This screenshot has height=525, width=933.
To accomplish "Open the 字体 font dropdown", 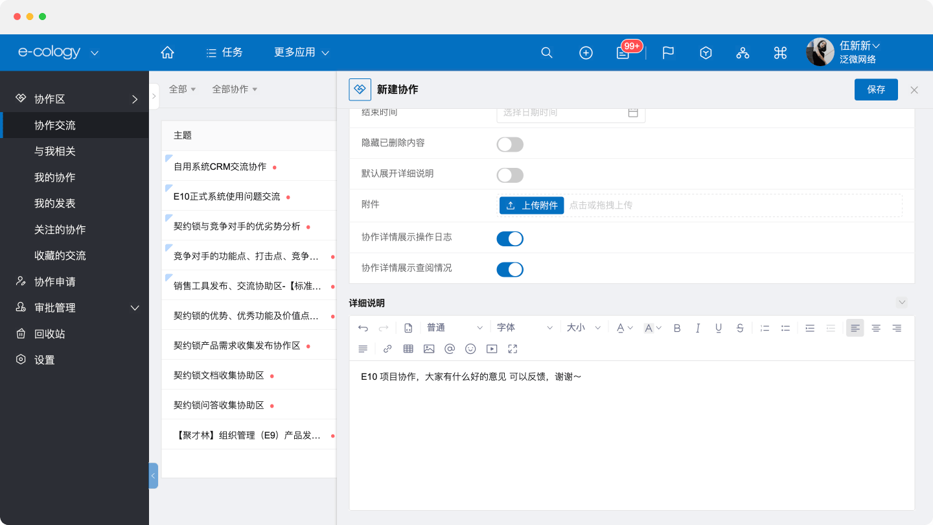I will (x=525, y=328).
